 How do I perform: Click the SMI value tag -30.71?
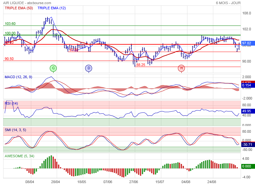[x=248, y=144]
